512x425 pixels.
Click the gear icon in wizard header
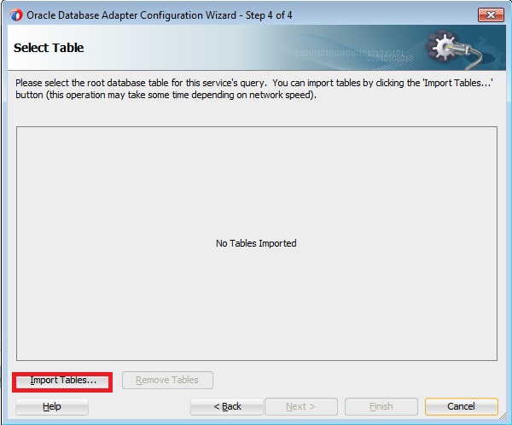click(446, 49)
